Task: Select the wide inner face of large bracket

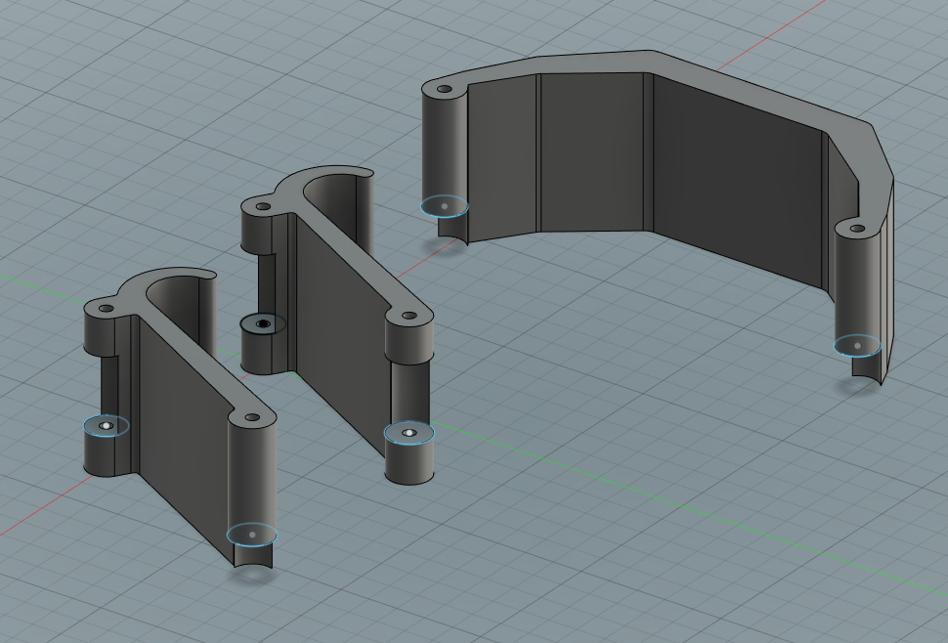Action: (x=738, y=182)
